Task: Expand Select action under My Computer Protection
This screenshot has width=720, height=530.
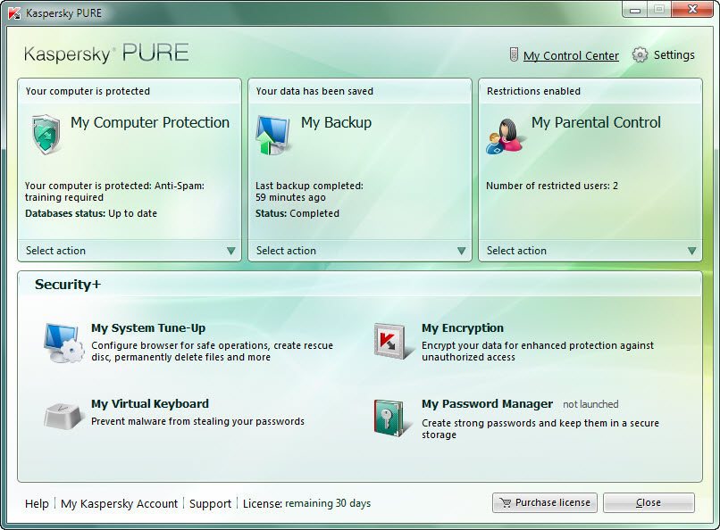Action: (130, 251)
